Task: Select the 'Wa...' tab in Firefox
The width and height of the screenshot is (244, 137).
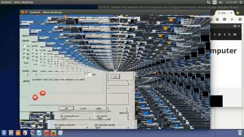Action: (225, 13)
